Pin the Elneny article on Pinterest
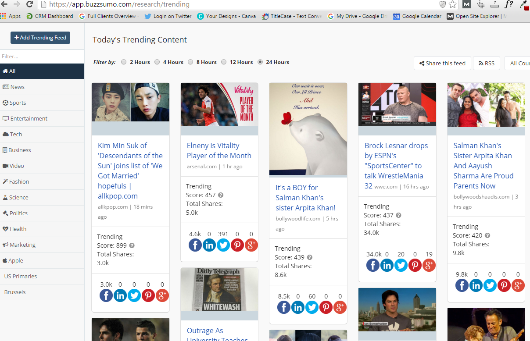Image resolution: width=530 pixels, height=341 pixels. coord(237,245)
